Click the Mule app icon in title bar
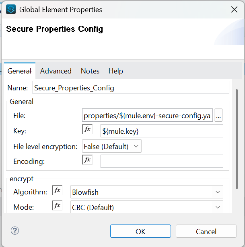Screen dimensions: 245x247 (11, 9)
